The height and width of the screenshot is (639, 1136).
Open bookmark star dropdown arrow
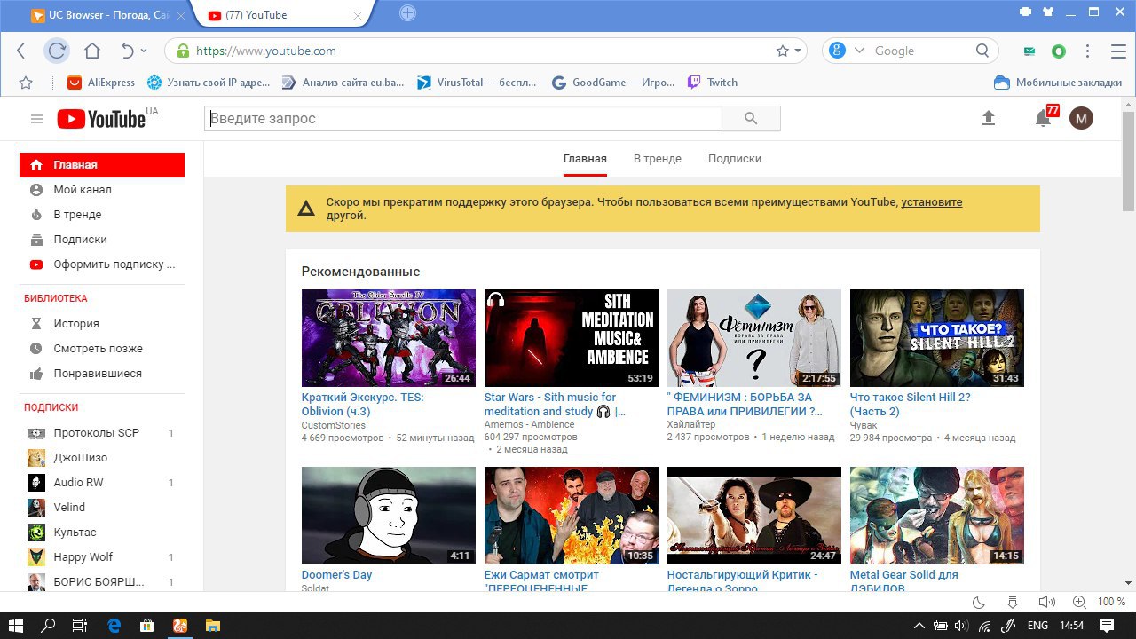(x=799, y=51)
